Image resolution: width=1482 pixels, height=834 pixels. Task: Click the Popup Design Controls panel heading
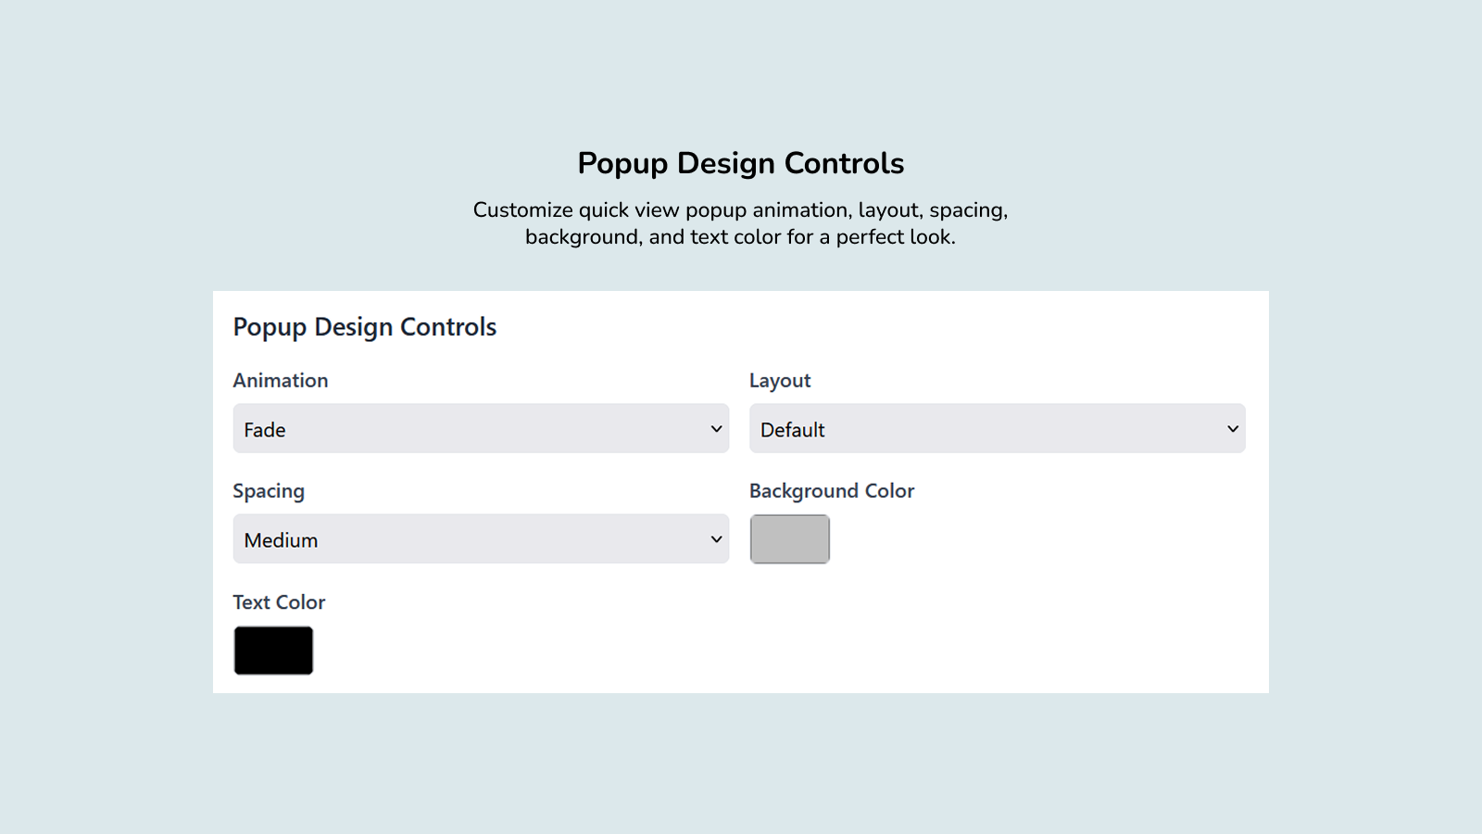pos(364,326)
